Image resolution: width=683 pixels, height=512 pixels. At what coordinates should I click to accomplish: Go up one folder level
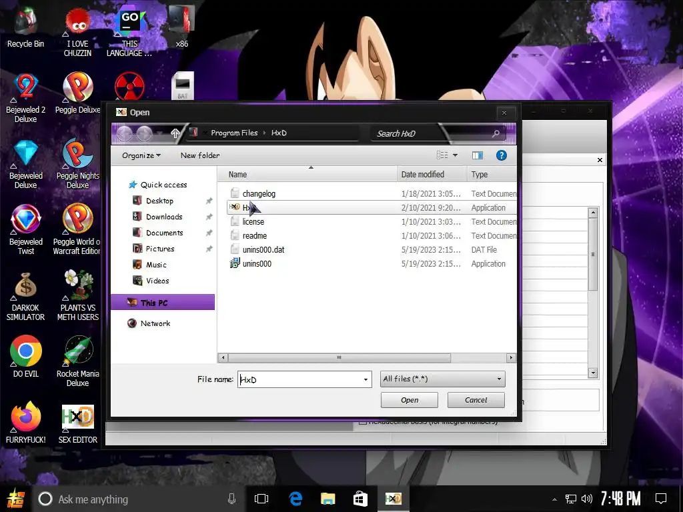pos(175,133)
